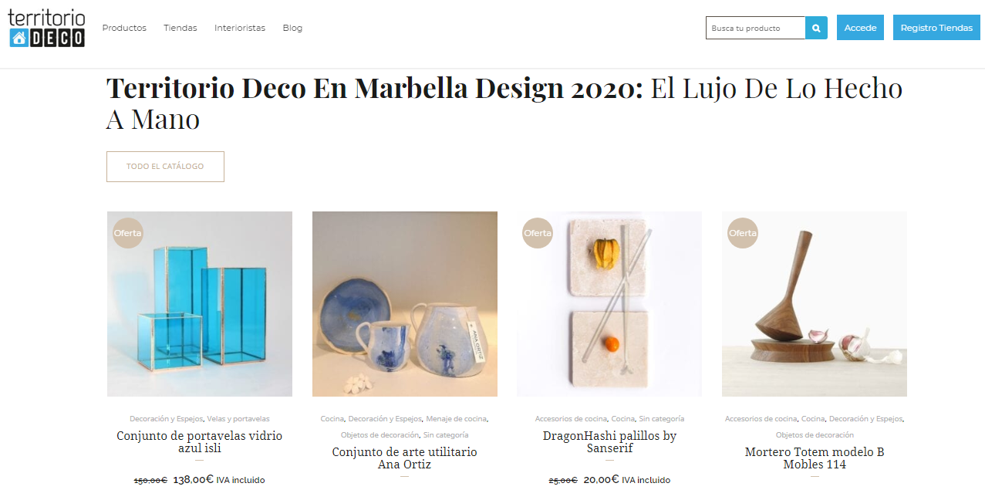Open Conjunto de portavelas vidrio azul isli title

200,442
